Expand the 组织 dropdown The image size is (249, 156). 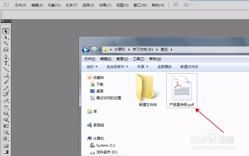(92, 67)
